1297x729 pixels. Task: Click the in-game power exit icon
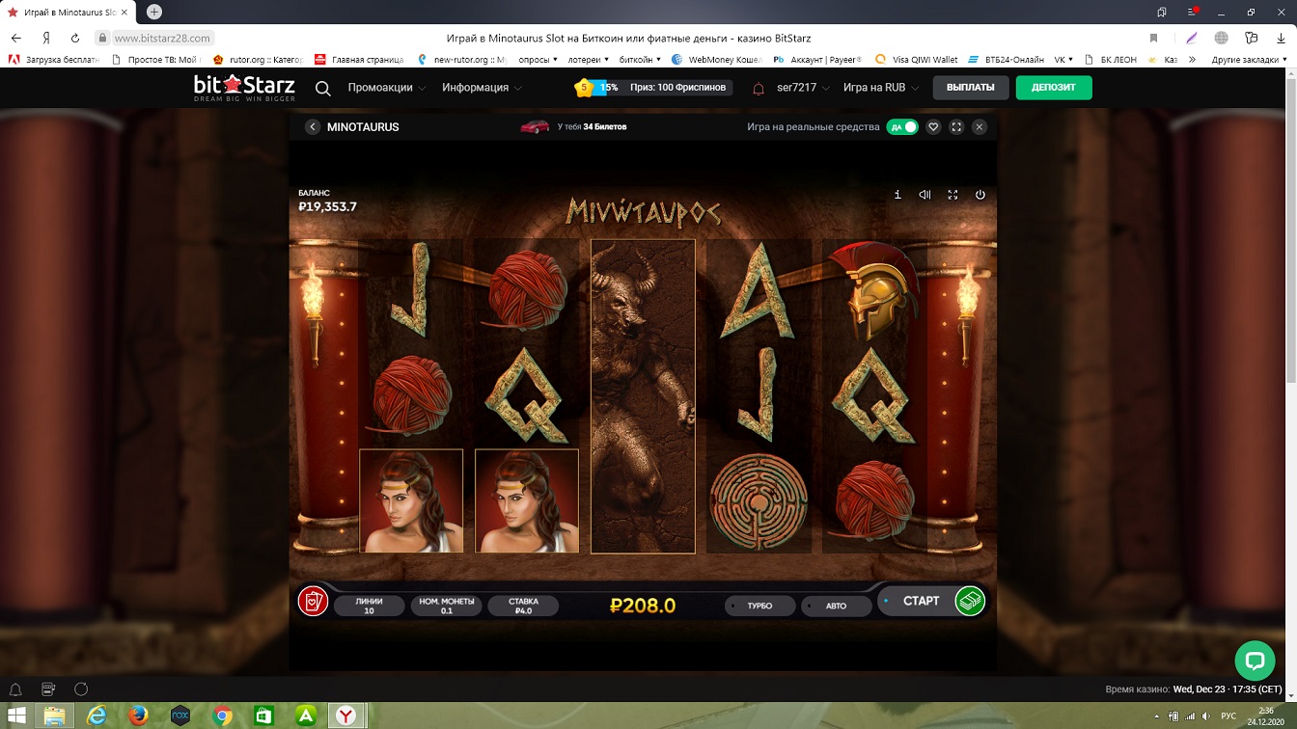click(x=980, y=195)
